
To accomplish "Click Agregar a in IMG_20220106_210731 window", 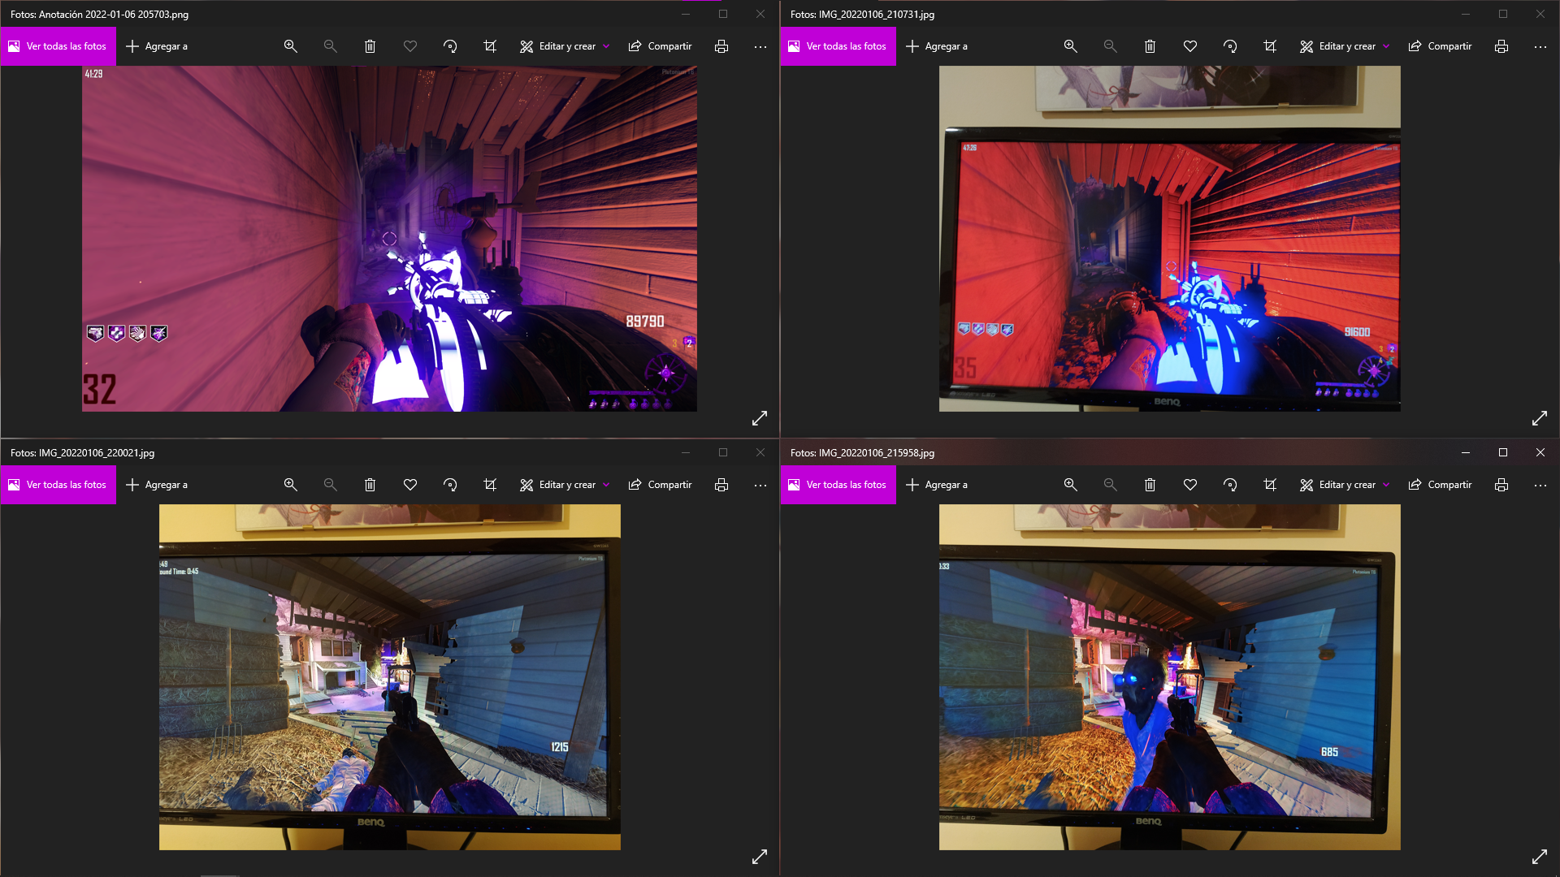I will click(x=937, y=46).
